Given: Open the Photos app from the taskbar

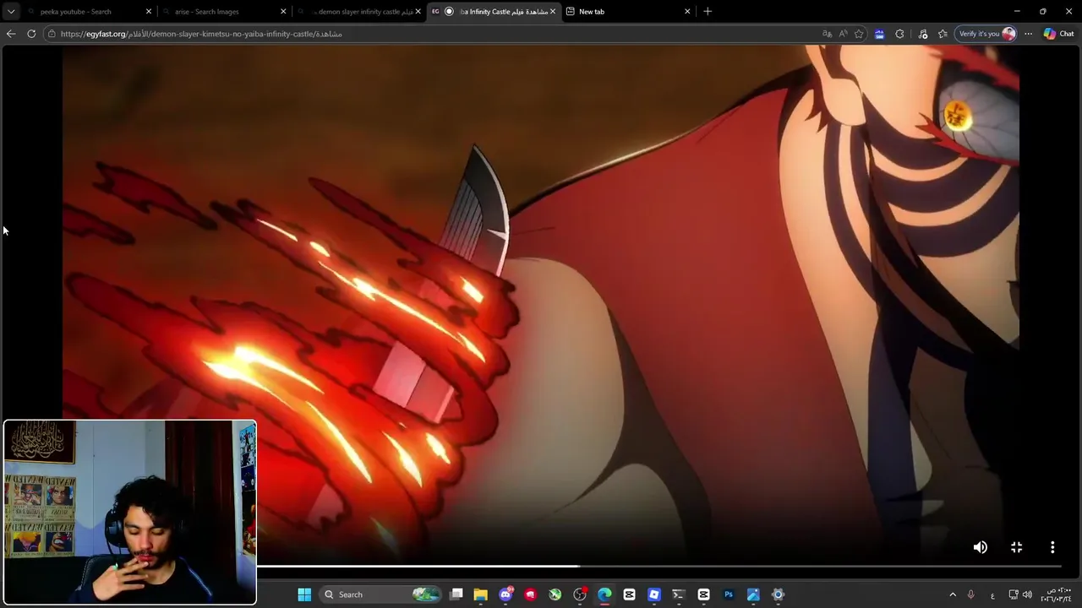Looking at the screenshot, I should pyautogui.click(x=753, y=594).
